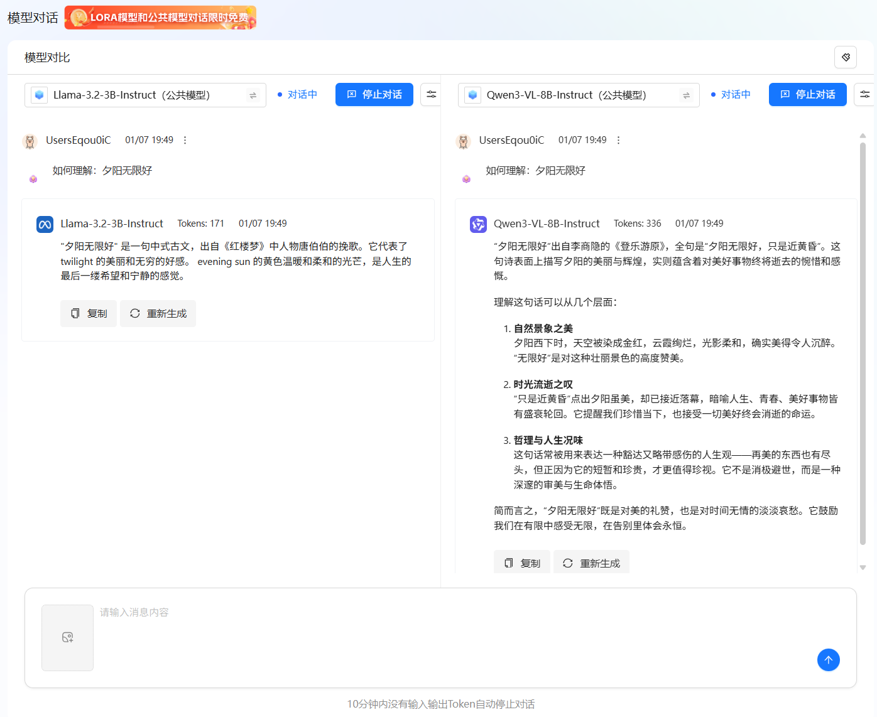Click the blue send arrow icon

(829, 660)
